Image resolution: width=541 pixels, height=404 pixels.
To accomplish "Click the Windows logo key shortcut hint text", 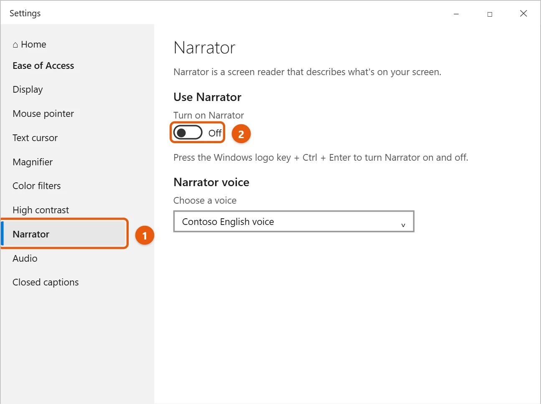I will click(x=321, y=158).
